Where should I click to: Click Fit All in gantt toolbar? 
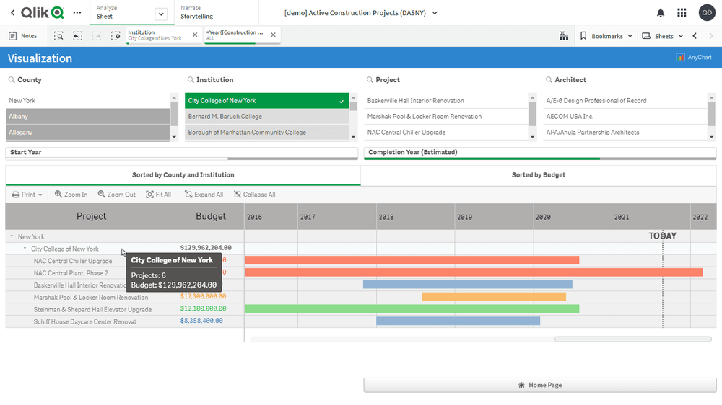click(158, 195)
